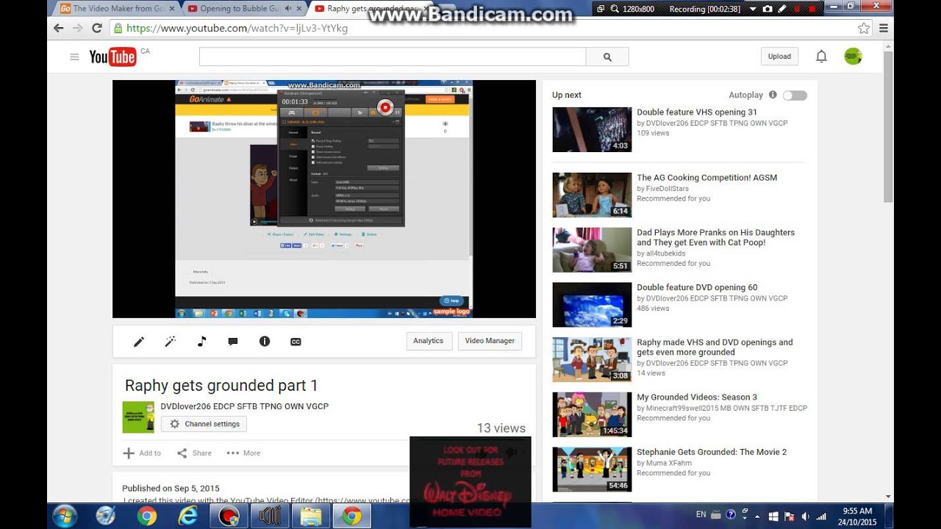Stop the Bandicam recording

(x=812, y=9)
